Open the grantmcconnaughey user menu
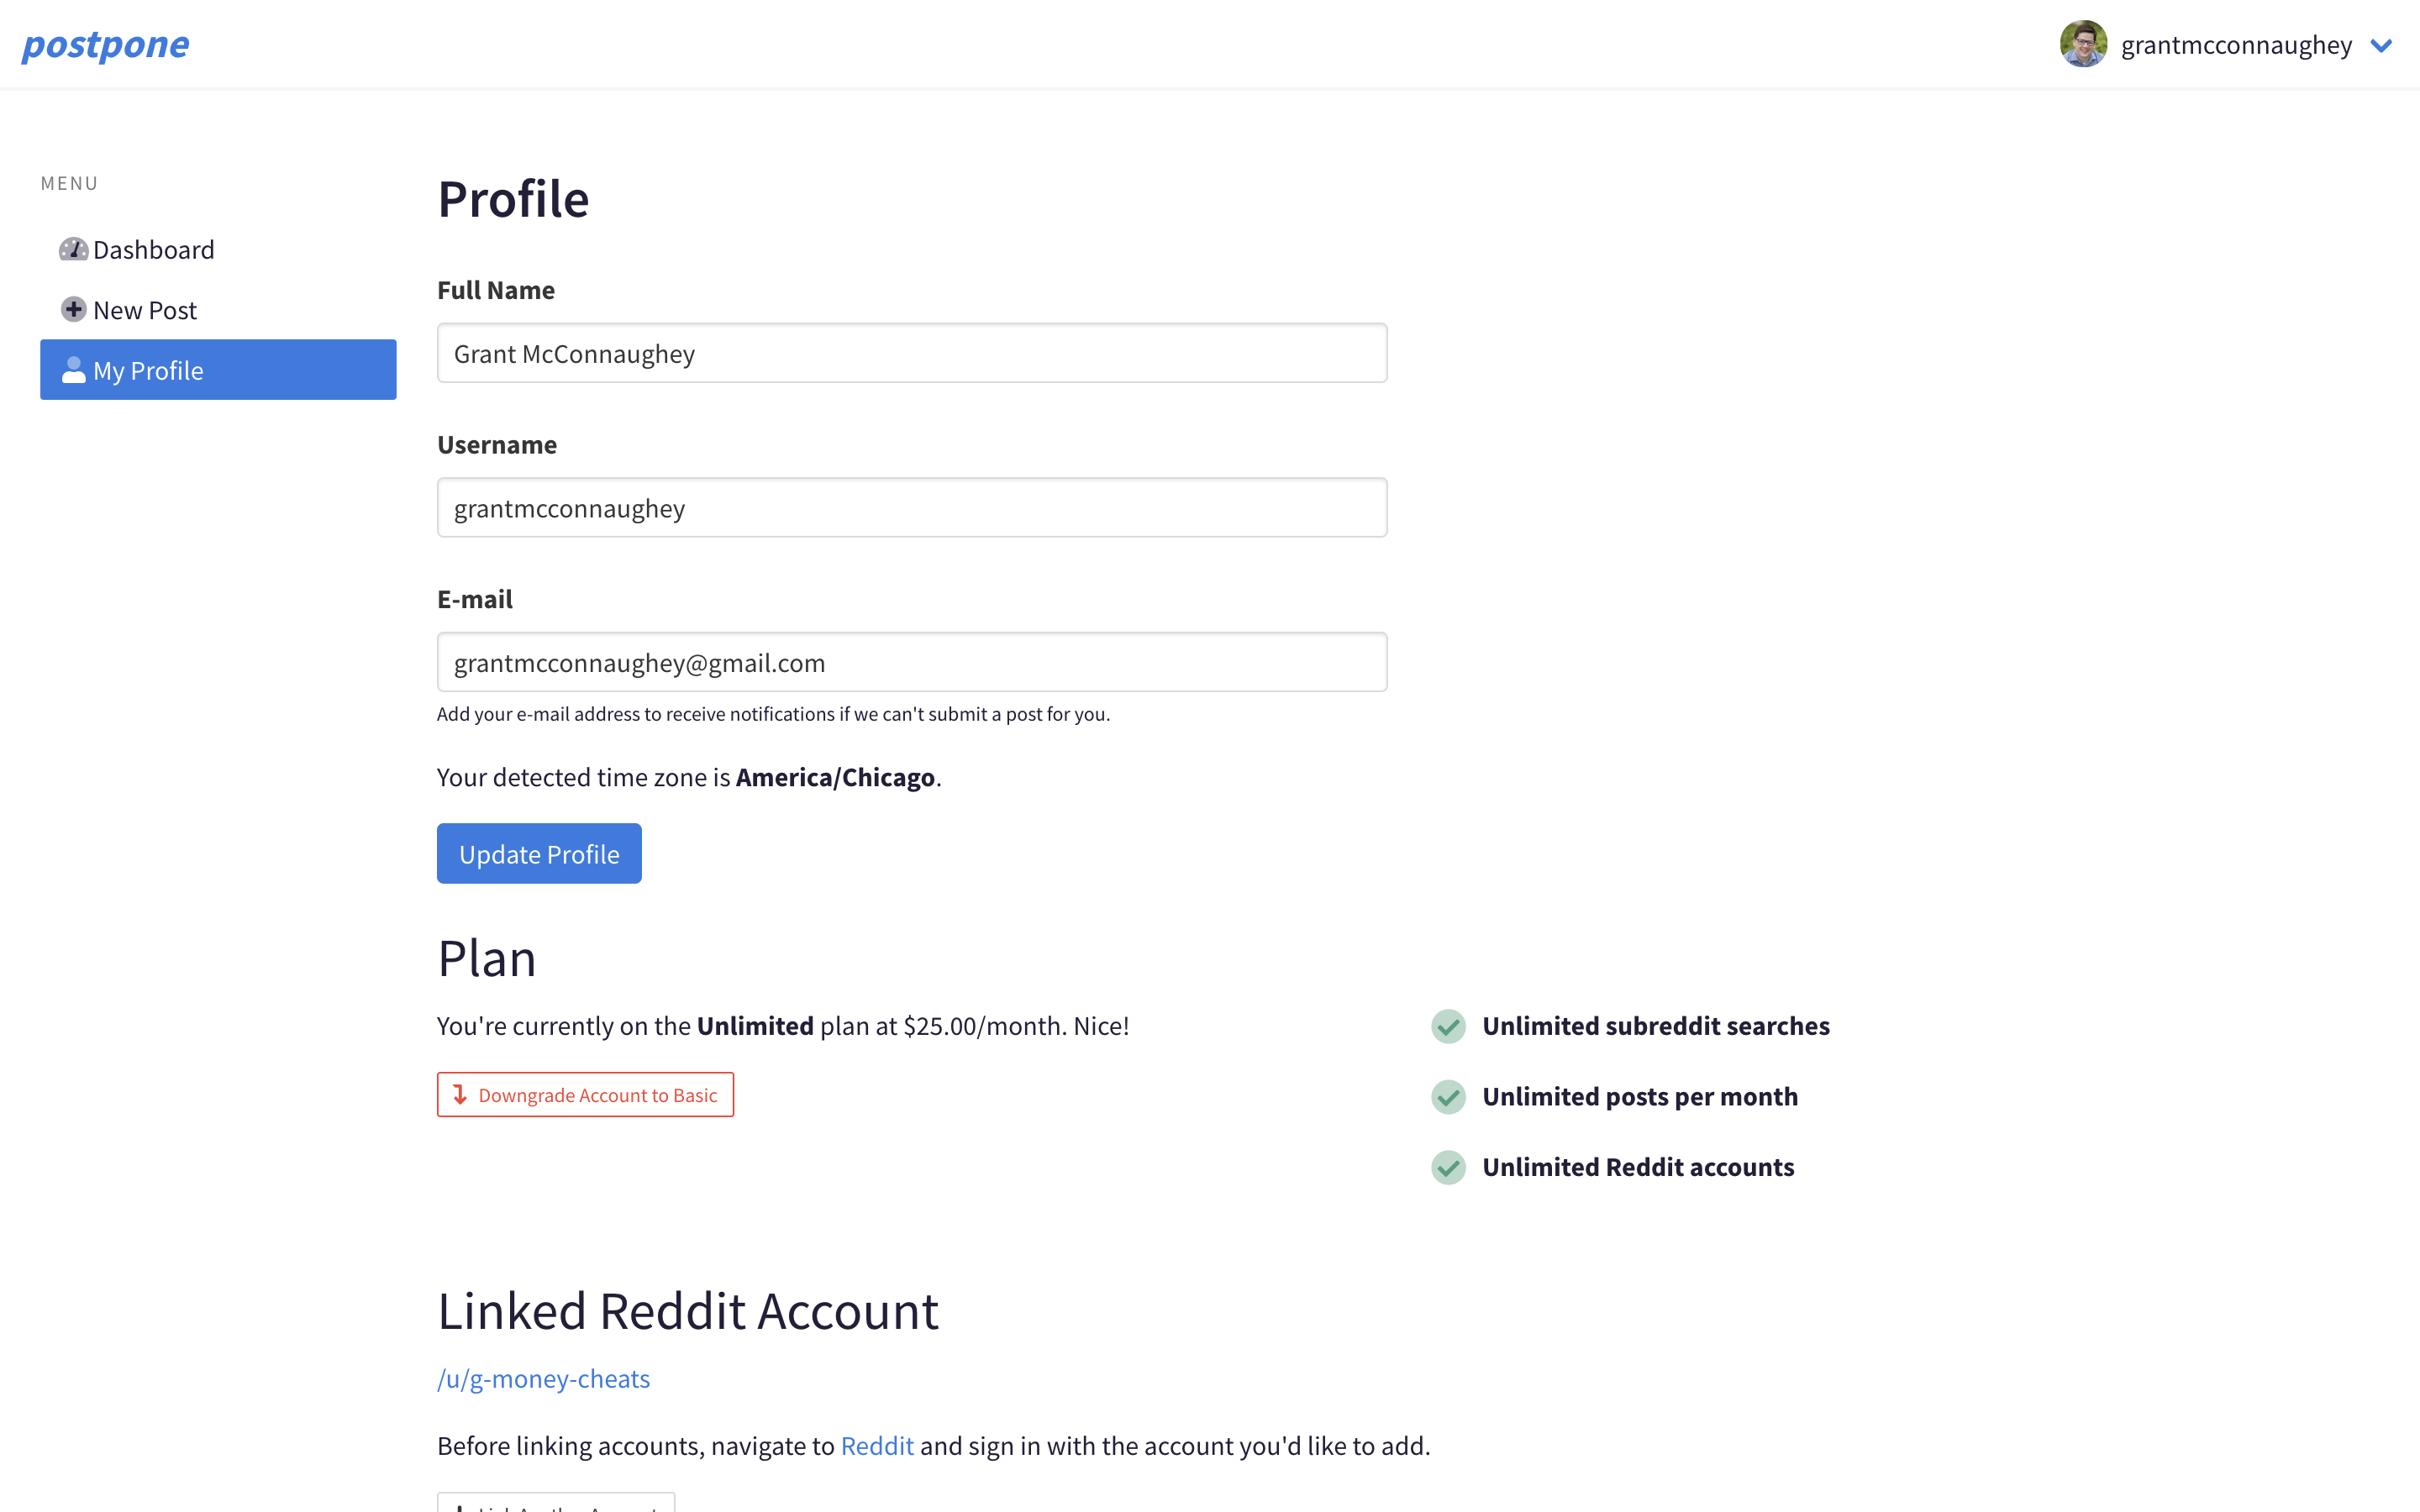Viewport: 2420px width, 1512px height. (x=2236, y=45)
